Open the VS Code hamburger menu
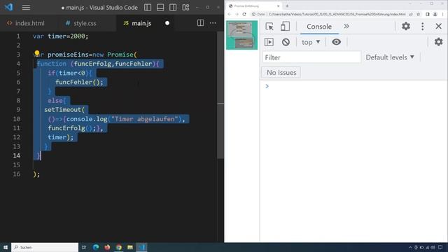The image size is (448, 252). [x=26, y=8]
